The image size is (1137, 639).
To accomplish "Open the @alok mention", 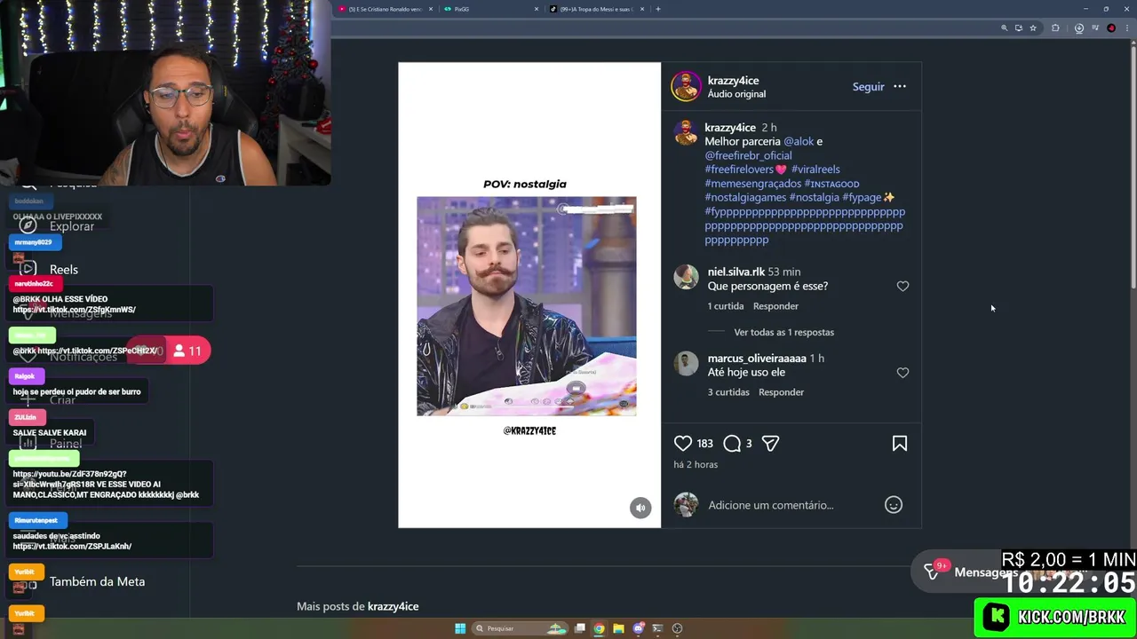I will pos(799,141).
